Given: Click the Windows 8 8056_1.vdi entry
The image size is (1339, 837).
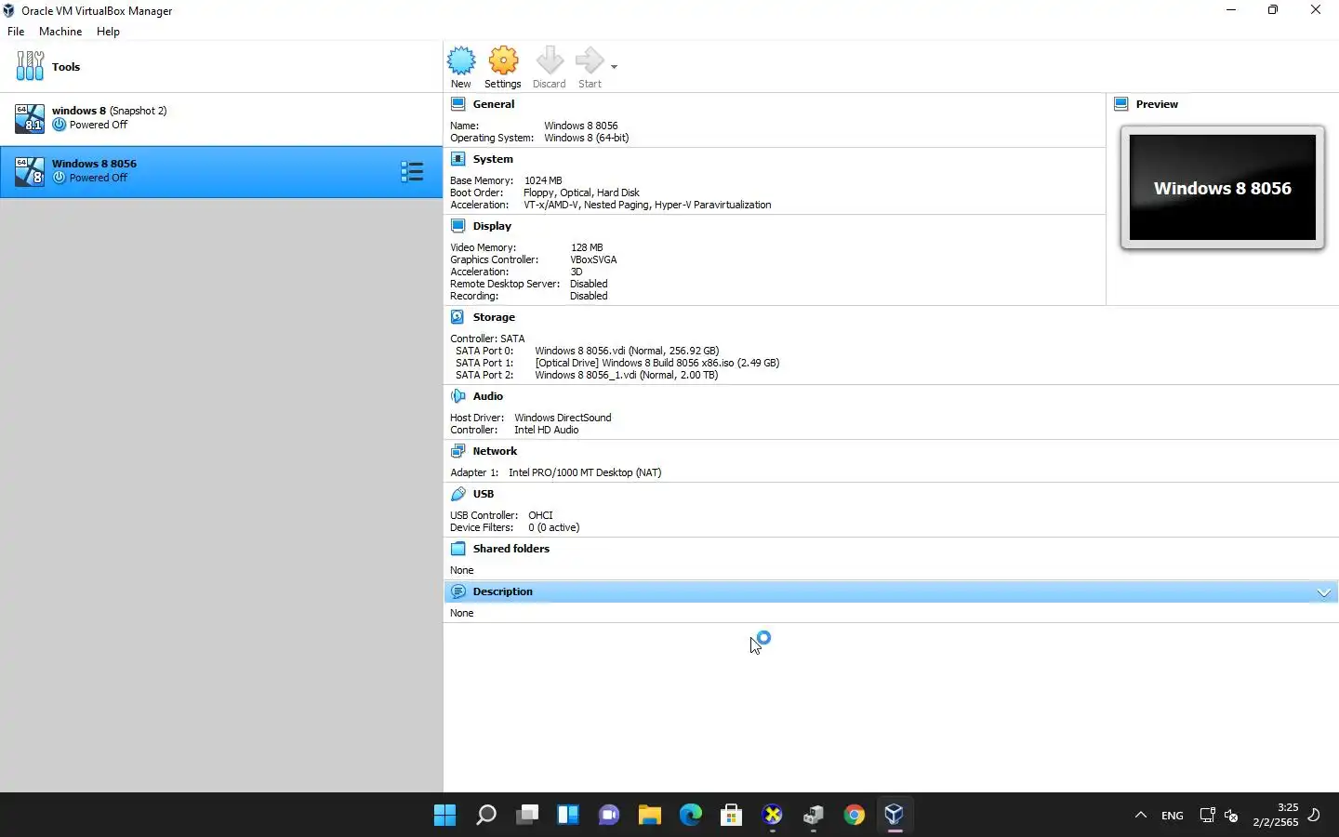Looking at the screenshot, I should point(627,375).
